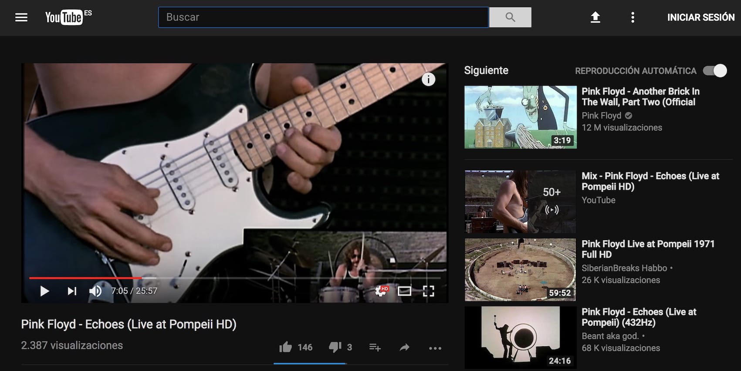Open Another Brick In The Wall thumbnail
Image resolution: width=741 pixels, height=371 pixels.
(x=521, y=117)
